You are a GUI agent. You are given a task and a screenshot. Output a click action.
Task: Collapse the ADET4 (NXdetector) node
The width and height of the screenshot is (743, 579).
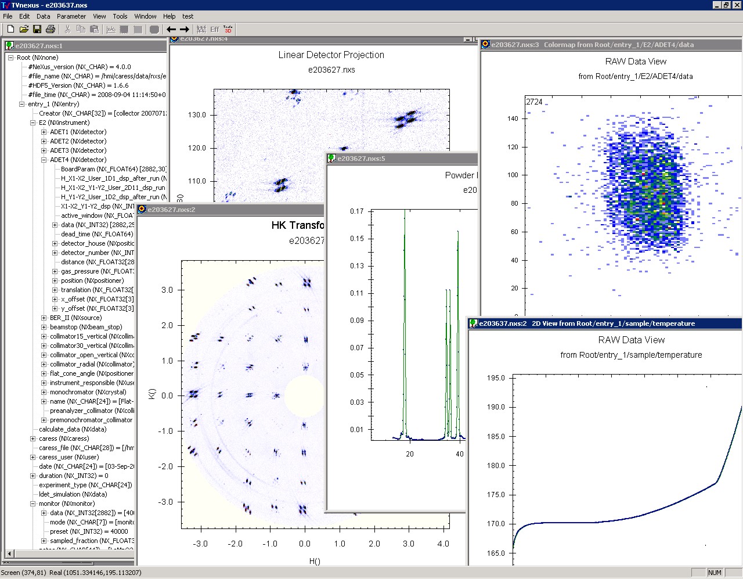tap(44, 160)
